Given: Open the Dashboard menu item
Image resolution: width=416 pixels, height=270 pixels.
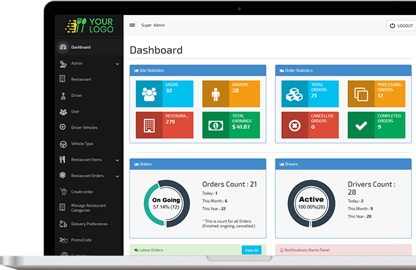Looking at the screenshot, I should pyautogui.click(x=89, y=47).
